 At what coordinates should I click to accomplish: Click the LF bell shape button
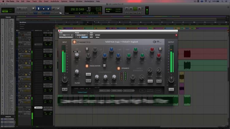87,49
